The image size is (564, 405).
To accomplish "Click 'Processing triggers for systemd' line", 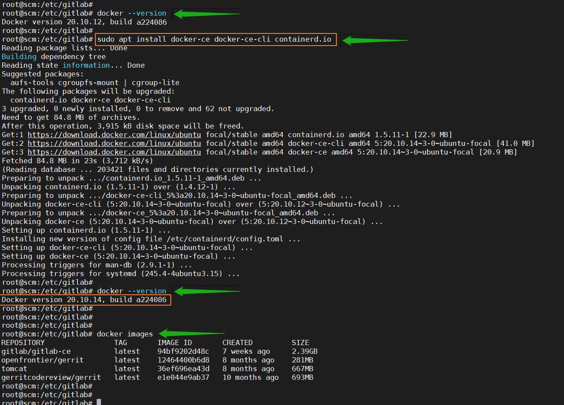I will pos(121,273).
